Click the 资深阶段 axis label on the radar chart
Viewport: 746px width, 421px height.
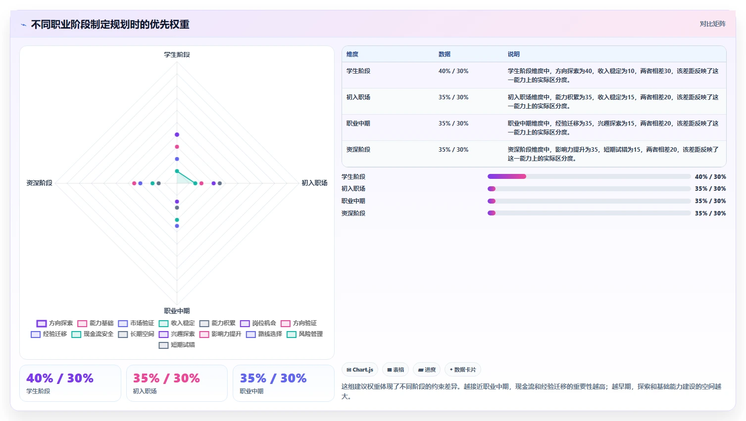point(39,183)
